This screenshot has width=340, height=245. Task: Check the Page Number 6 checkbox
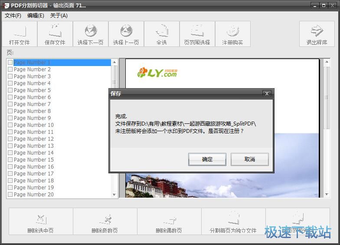pos(10,97)
